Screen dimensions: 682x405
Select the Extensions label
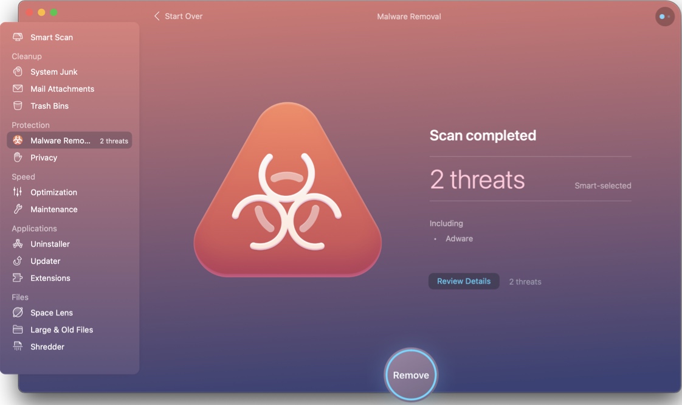pos(50,278)
